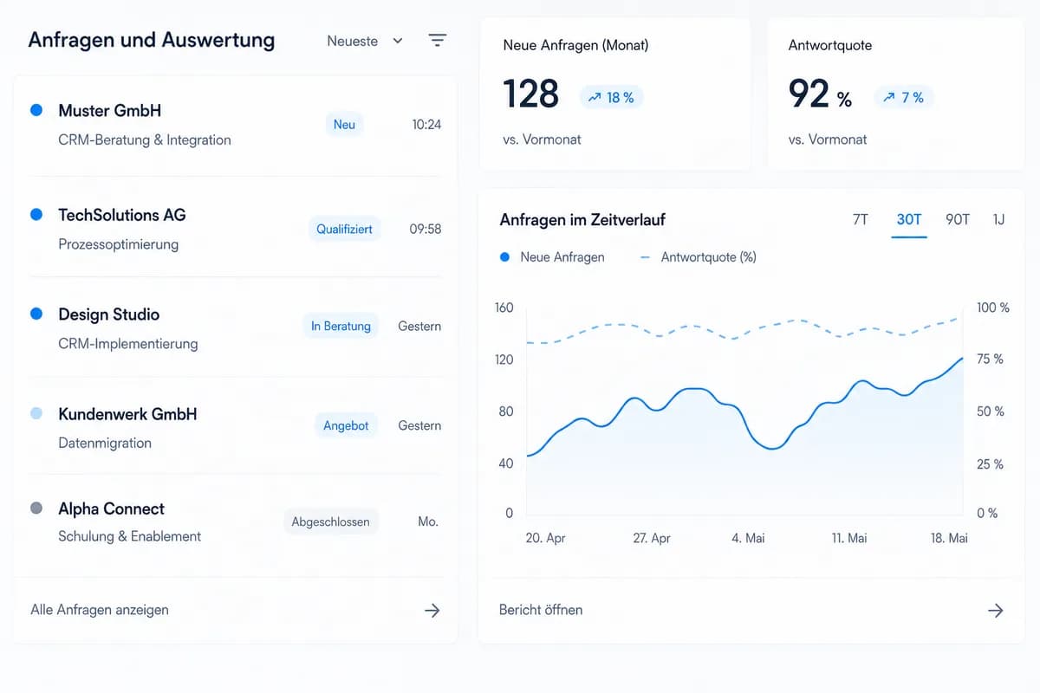
Task: Open the Bericht öffnen link
Action: [541, 610]
